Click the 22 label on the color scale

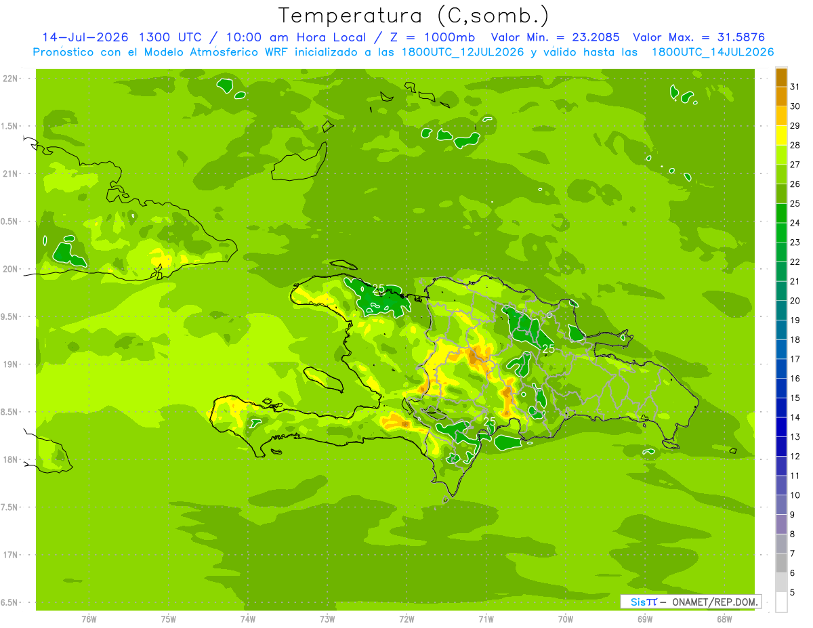(x=795, y=262)
